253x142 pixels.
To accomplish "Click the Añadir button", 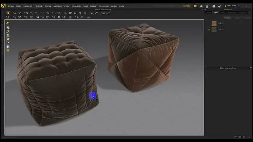I will (x=227, y=18).
